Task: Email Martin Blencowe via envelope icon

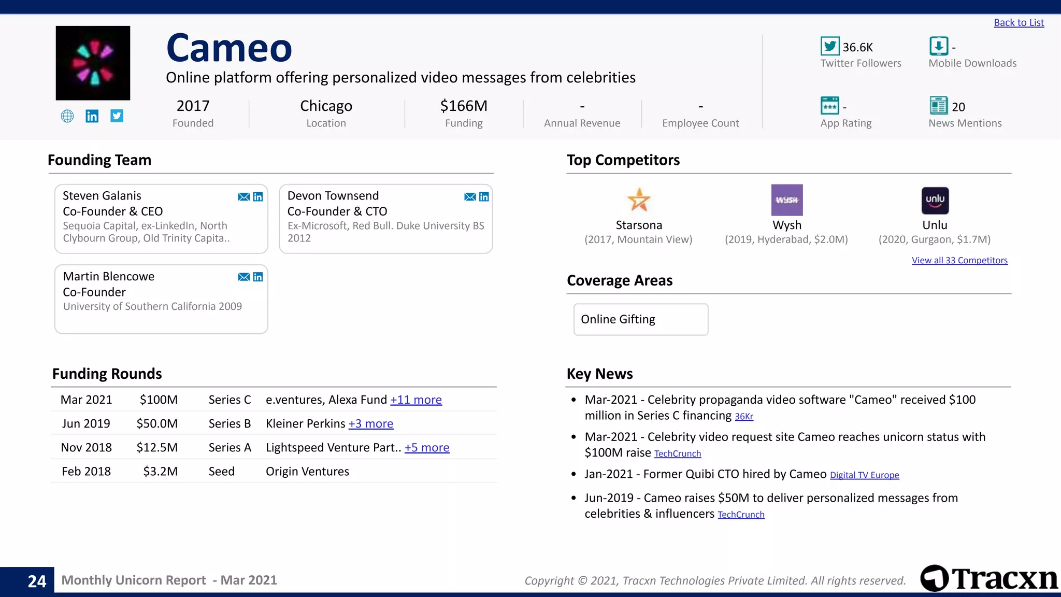Action: coord(243,277)
